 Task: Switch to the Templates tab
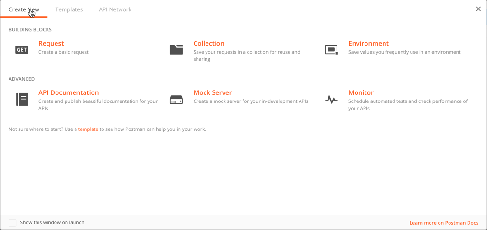coord(69,9)
